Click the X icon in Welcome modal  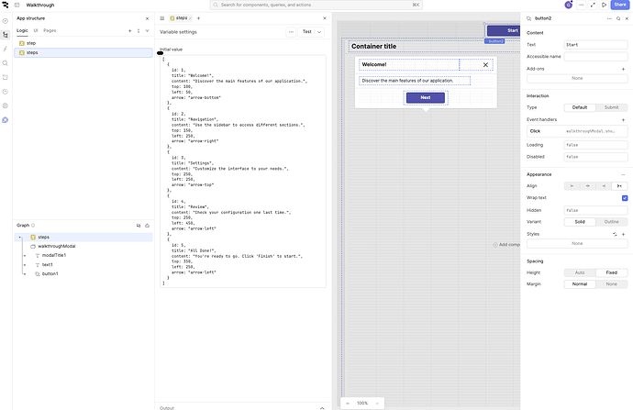pyautogui.click(x=485, y=65)
